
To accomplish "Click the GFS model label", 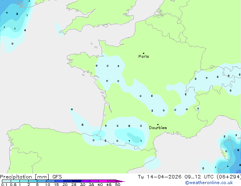I will point(57,177).
